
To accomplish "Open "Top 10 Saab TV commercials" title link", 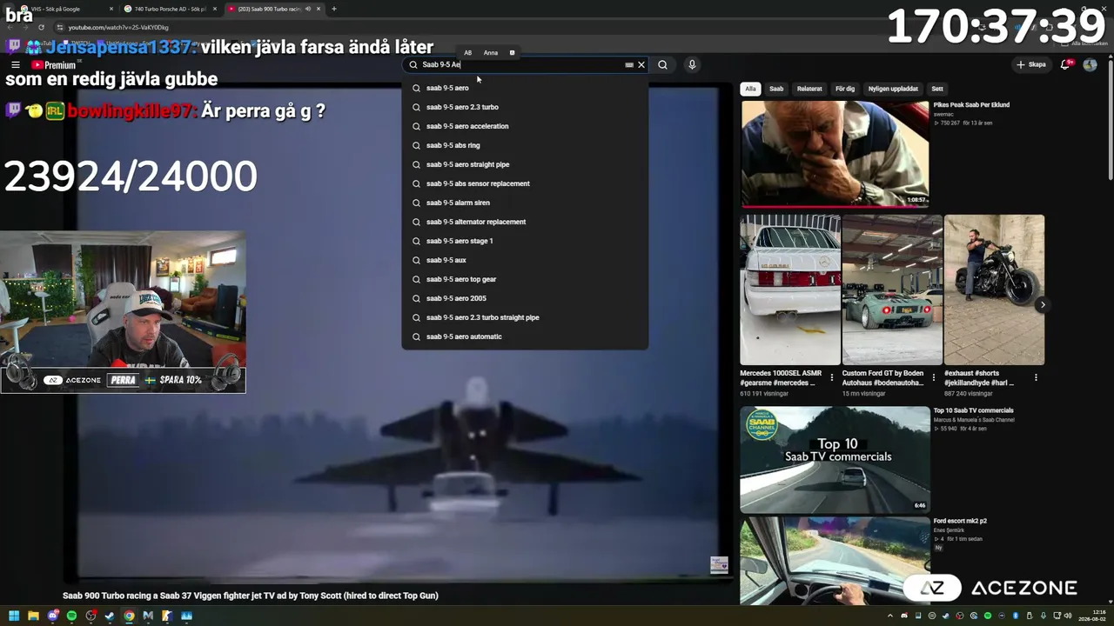I will tap(974, 410).
